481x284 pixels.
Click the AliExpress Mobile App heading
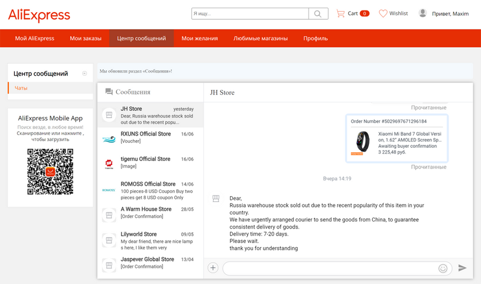(x=51, y=118)
